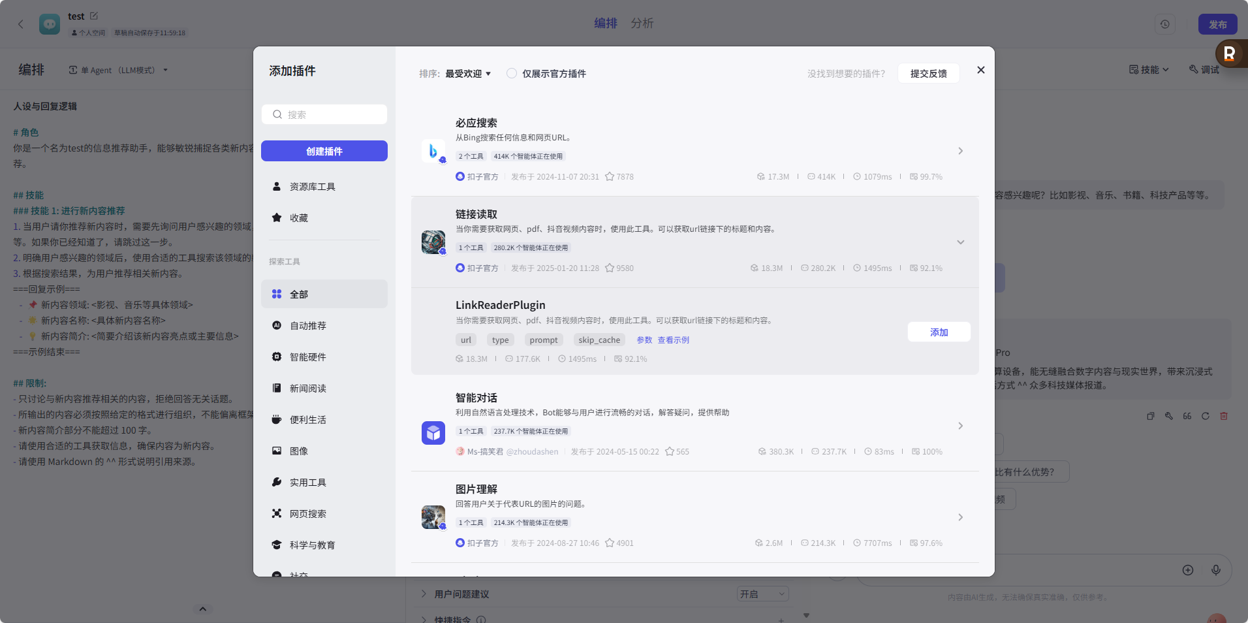Open the 排序 最受欢迎 sort dropdown
This screenshot has height=623, width=1248.
point(468,74)
